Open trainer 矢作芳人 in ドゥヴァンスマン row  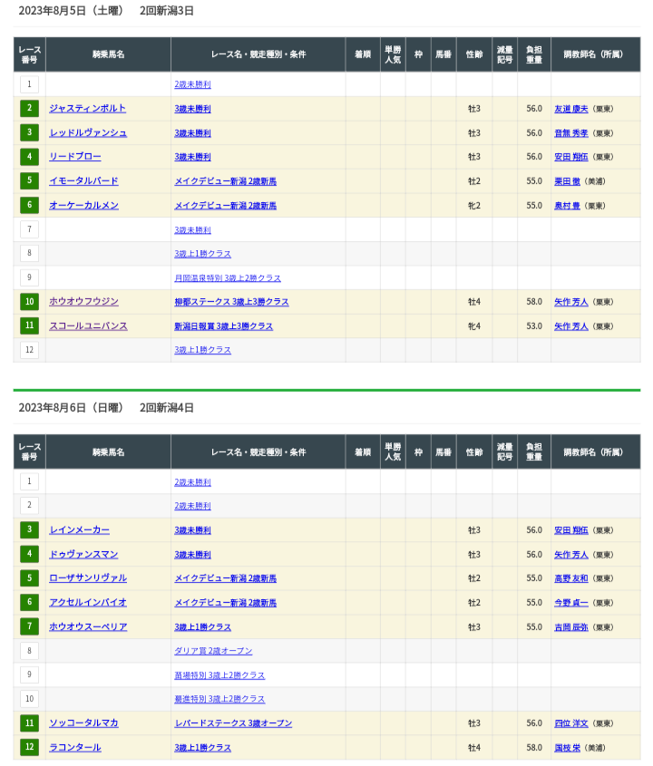[x=570, y=555]
